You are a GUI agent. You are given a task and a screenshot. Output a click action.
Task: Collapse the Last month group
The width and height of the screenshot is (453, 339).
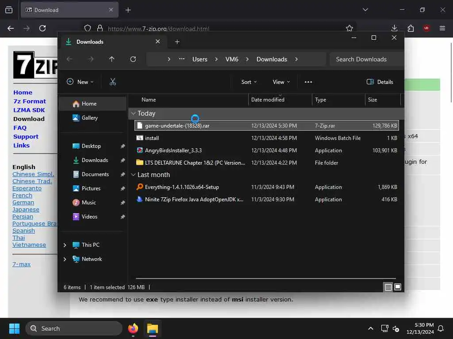coord(133,175)
